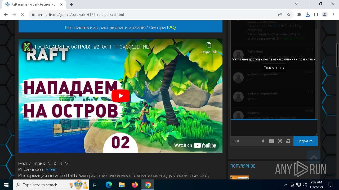Open the Chrome profile avatar
Viewport: 339px width, 190px height.
(x=325, y=15)
